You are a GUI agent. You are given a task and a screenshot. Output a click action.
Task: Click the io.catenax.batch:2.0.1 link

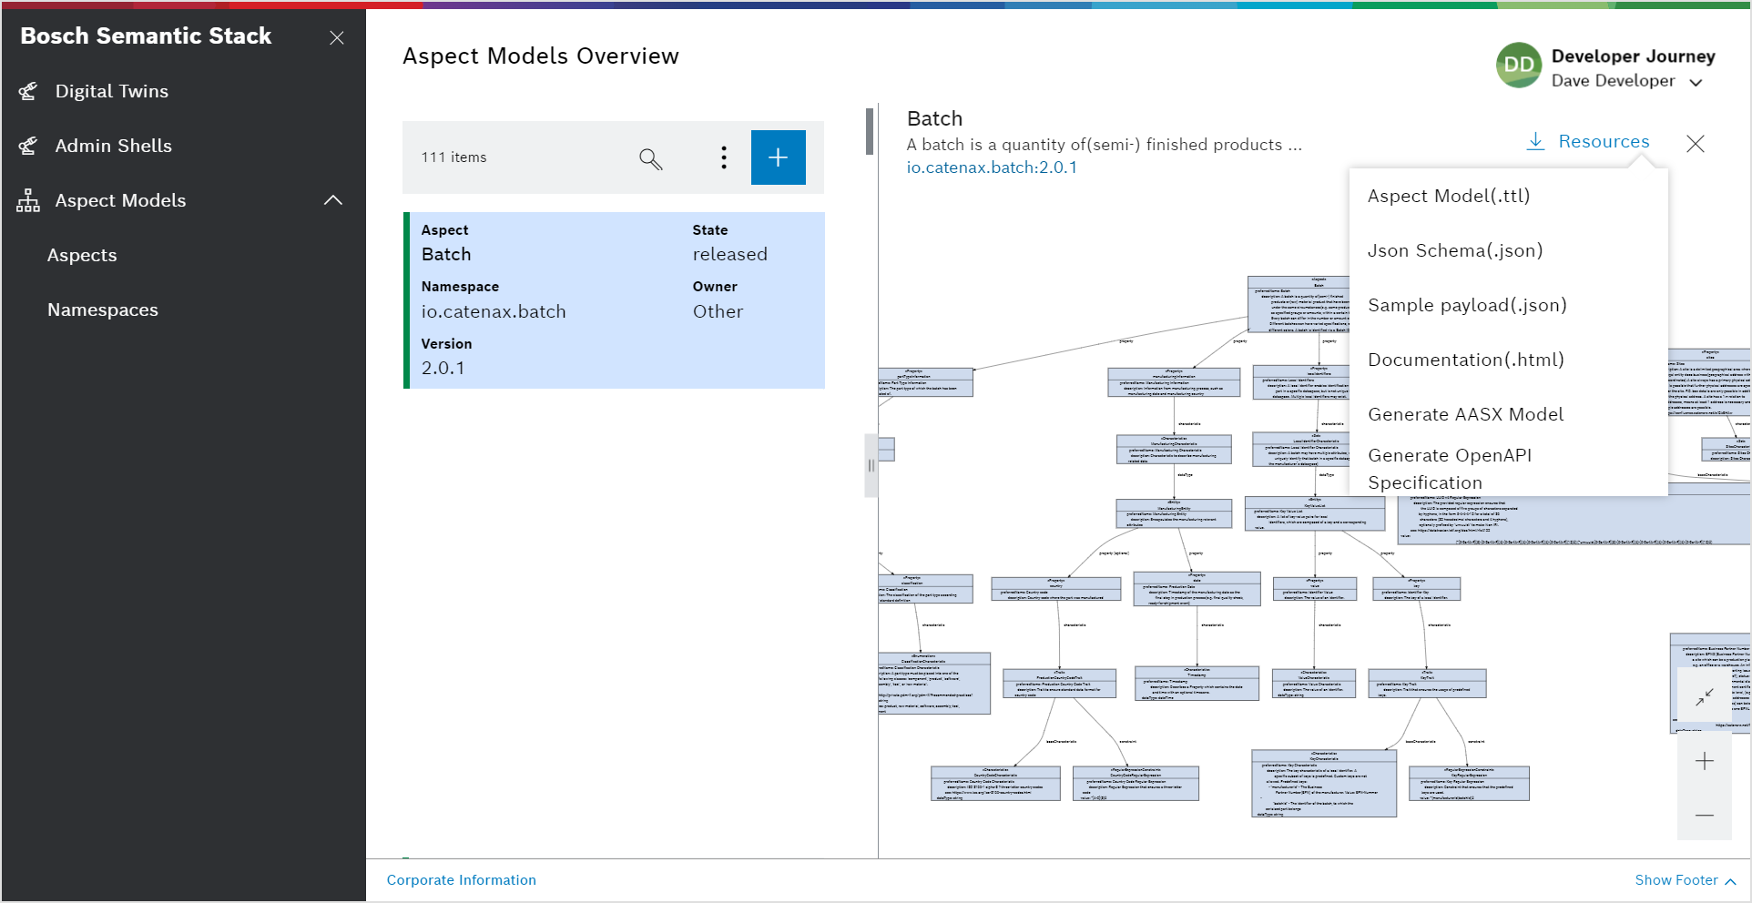tap(991, 167)
